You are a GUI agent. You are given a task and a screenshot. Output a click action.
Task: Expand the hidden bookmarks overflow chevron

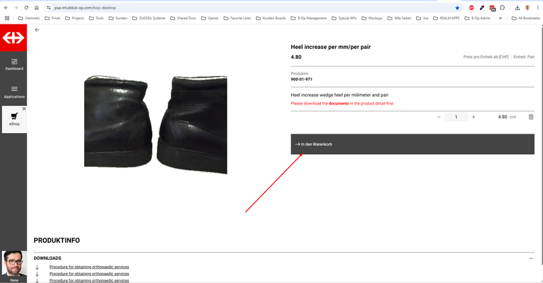pyautogui.click(x=500, y=18)
